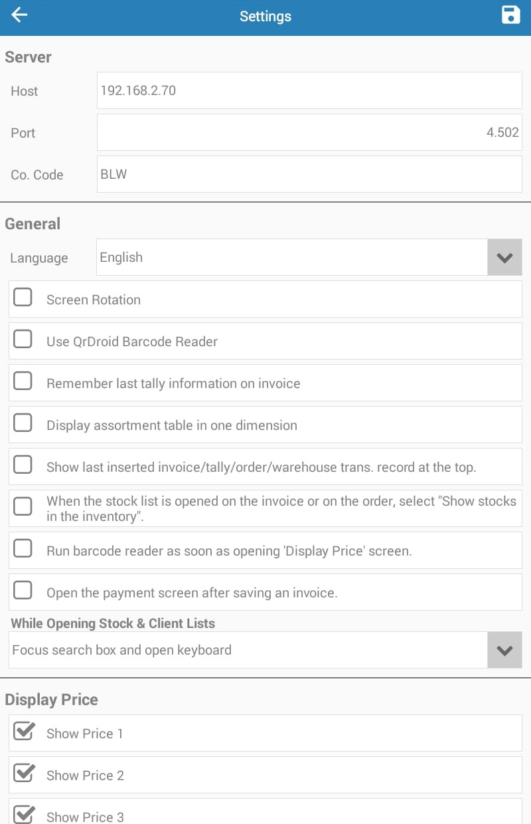The width and height of the screenshot is (531, 824).
Task: Tap the back arrow icon
Action: (20, 15)
